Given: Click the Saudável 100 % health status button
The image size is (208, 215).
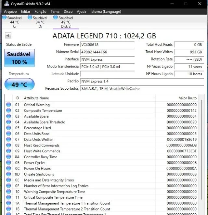Looking at the screenshot, I should 19,58.
